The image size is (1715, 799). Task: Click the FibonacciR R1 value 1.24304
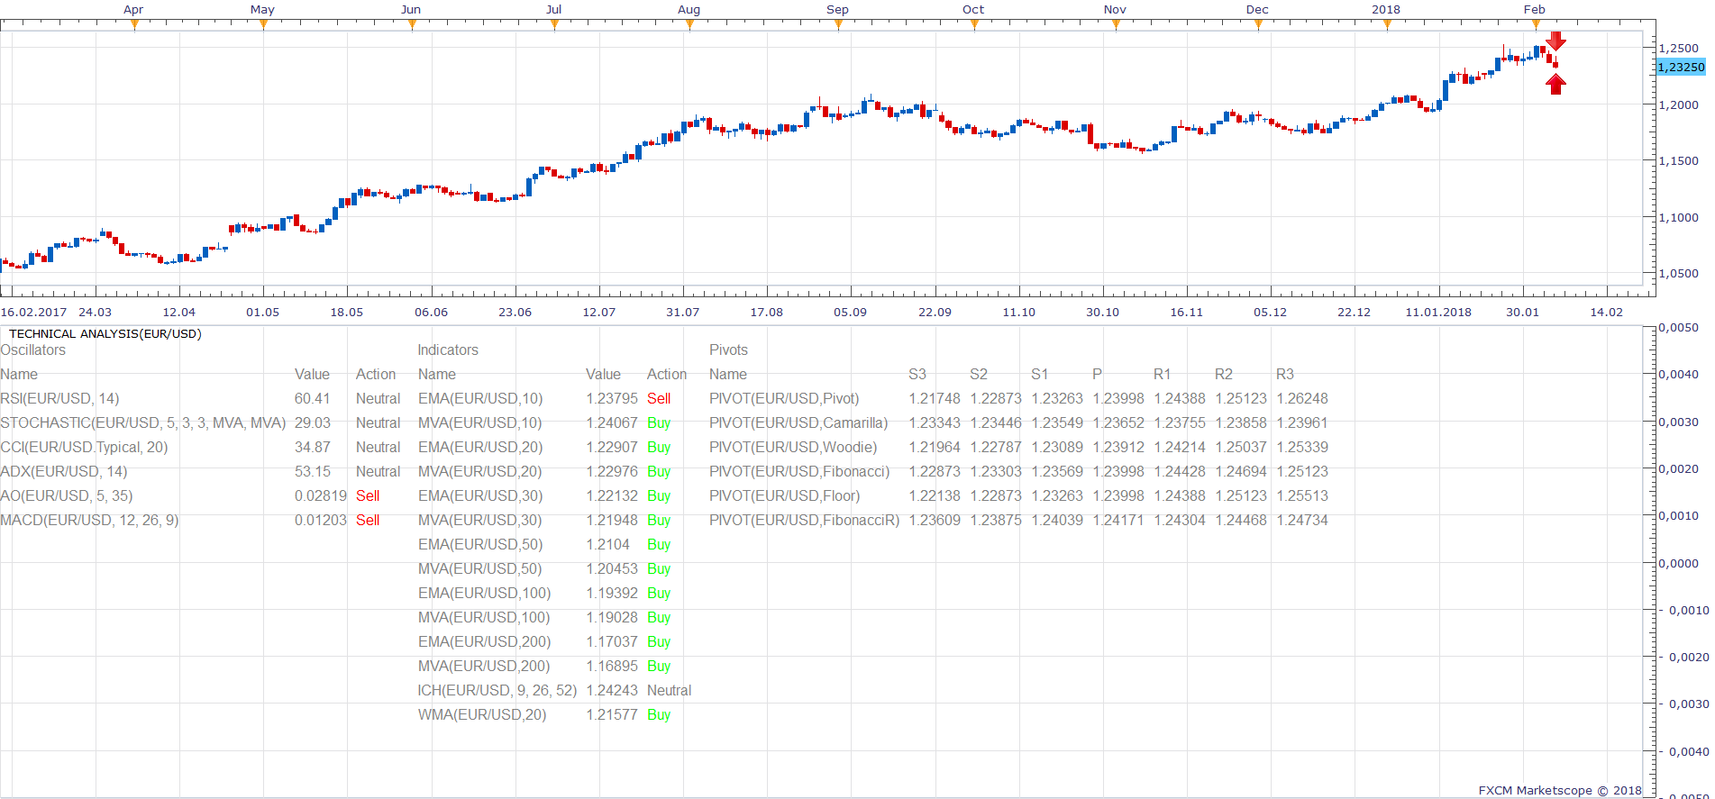[1180, 520]
